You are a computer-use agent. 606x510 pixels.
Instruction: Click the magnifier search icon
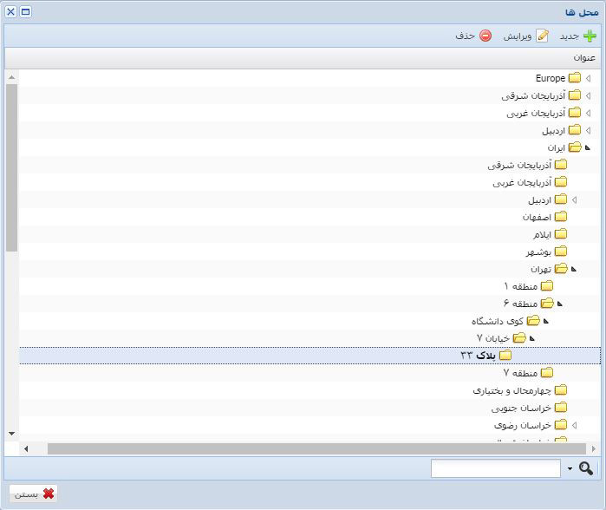click(x=586, y=468)
